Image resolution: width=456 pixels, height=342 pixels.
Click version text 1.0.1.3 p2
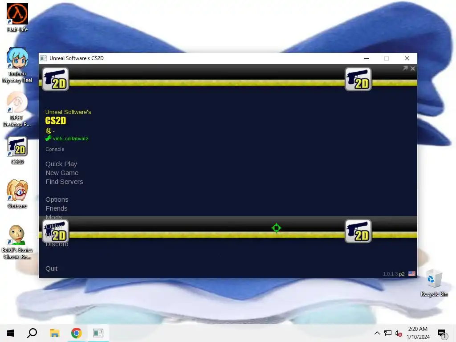394,274
